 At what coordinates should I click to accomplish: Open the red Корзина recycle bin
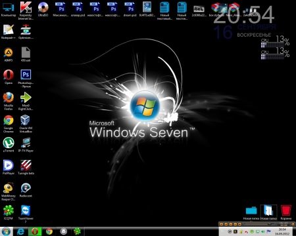click(x=286, y=212)
